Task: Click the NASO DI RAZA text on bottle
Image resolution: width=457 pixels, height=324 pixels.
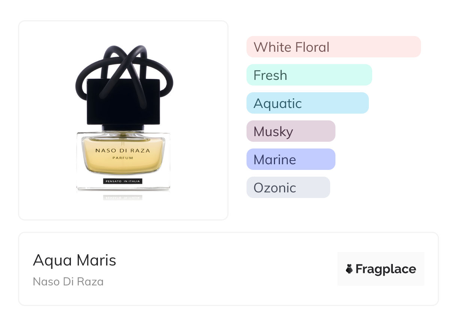Action: pyautogui.click(x=123, y=151)
